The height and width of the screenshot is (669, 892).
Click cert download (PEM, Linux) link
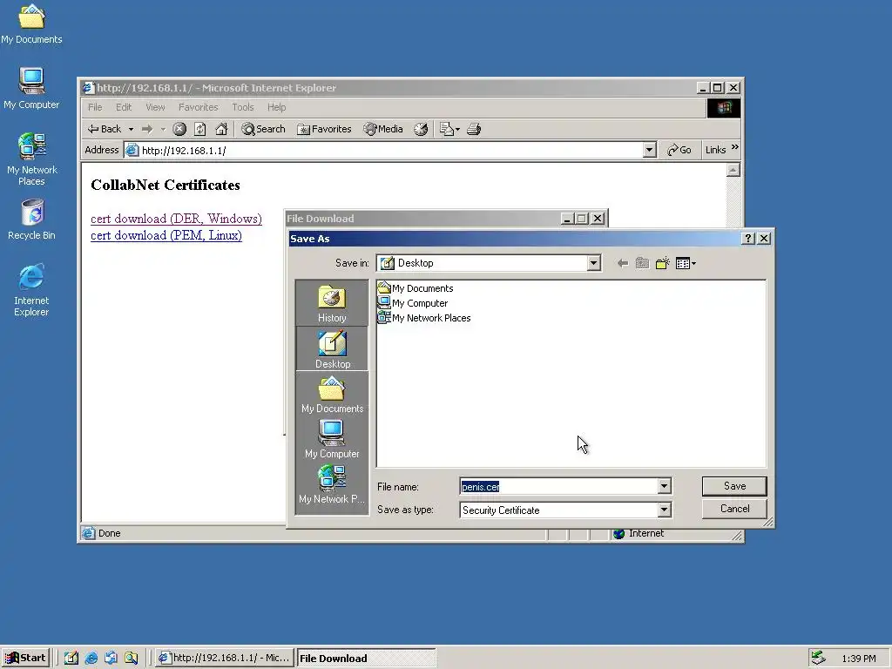166,235
